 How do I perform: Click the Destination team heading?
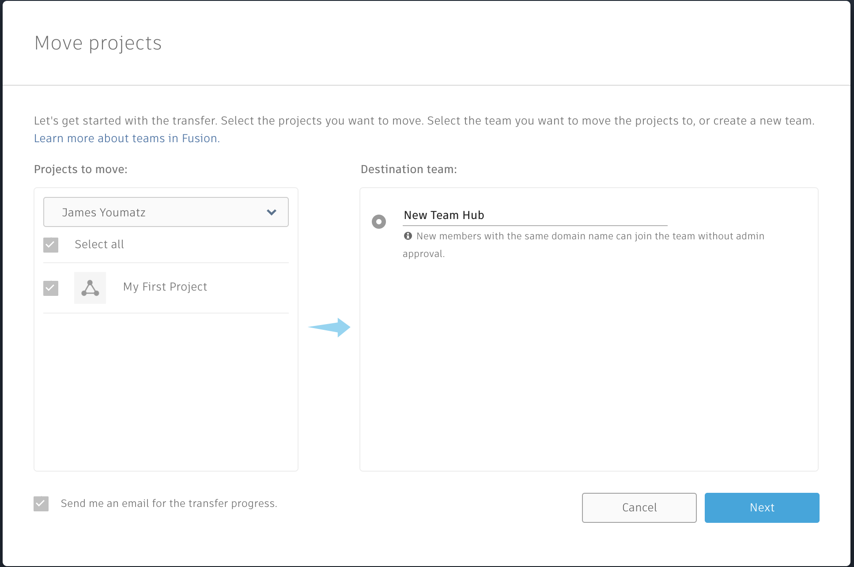coord(409,170)
